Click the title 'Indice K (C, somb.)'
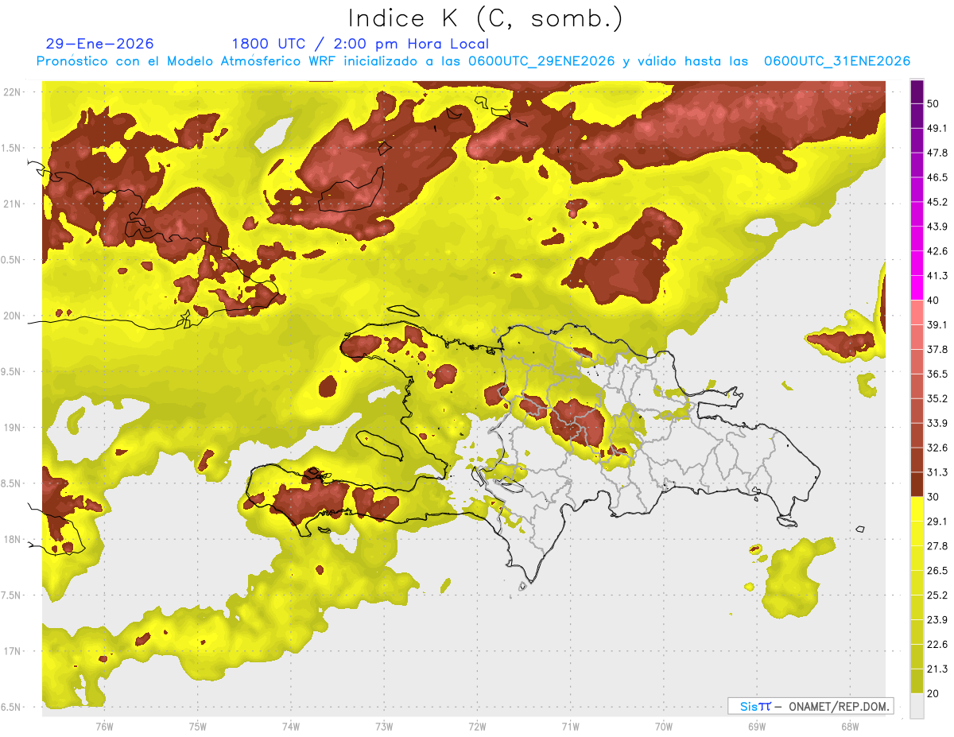 coord(485,18)
